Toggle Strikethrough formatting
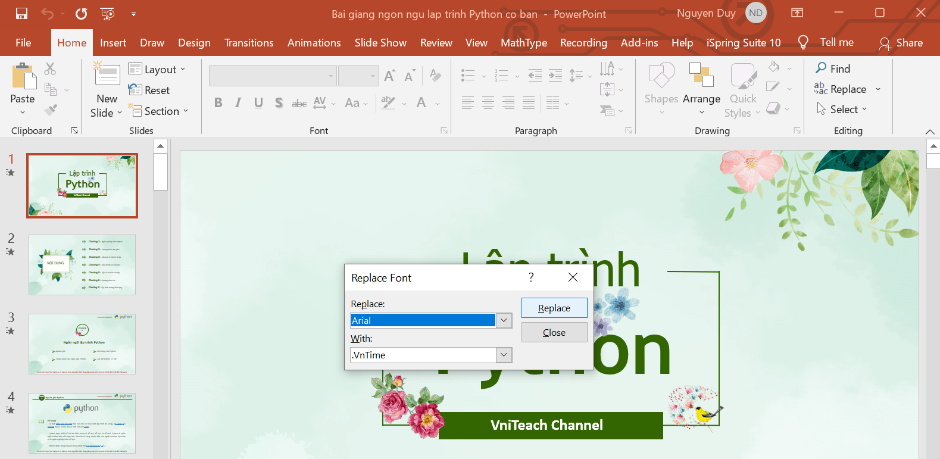This screenshot has height=459, width=940. 299,103
